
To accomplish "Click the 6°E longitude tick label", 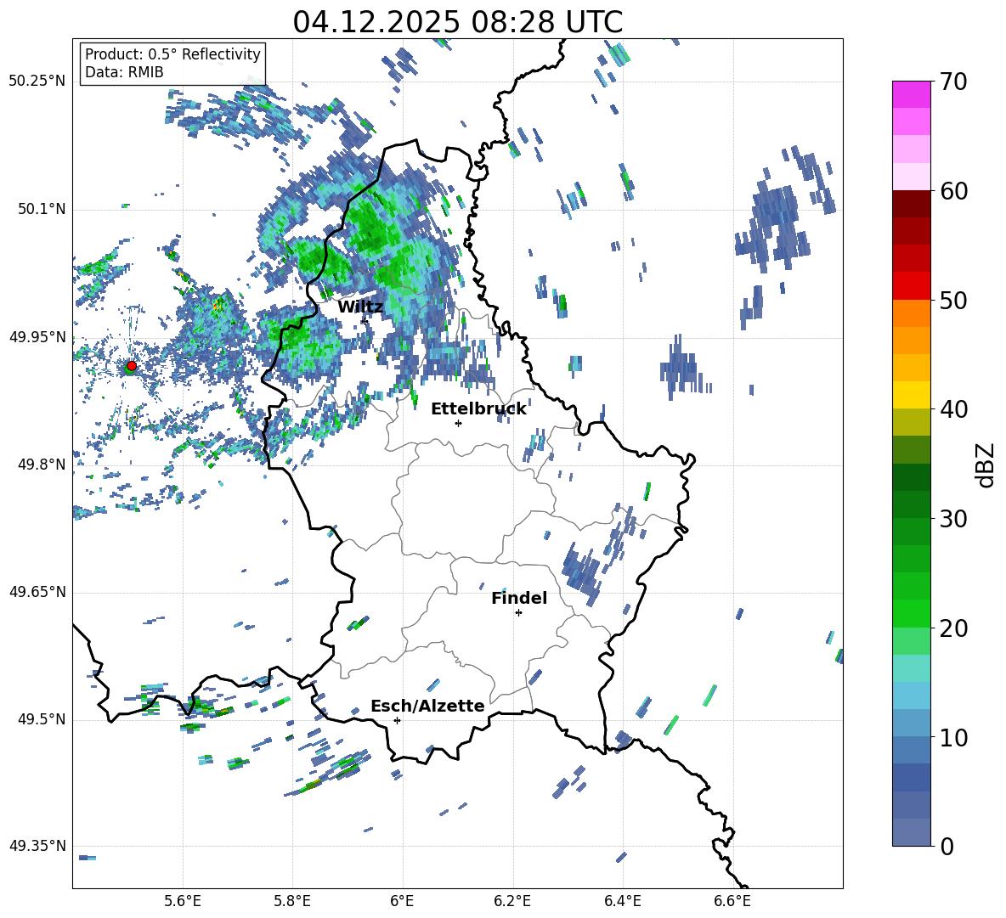I will tap(402, 901).
